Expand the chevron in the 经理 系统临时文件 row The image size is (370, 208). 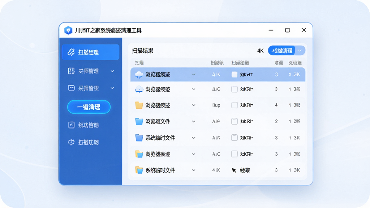pos(194,170)
